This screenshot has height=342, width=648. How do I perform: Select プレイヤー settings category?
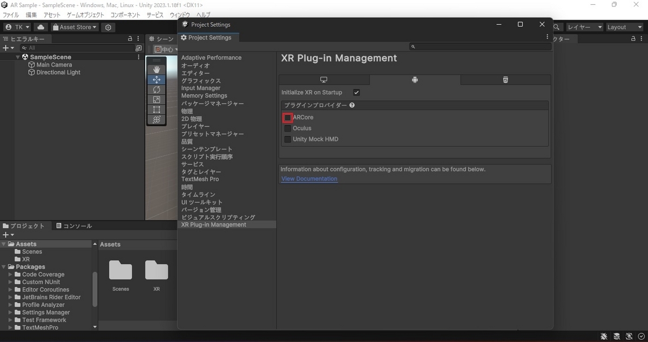point(195,126)
